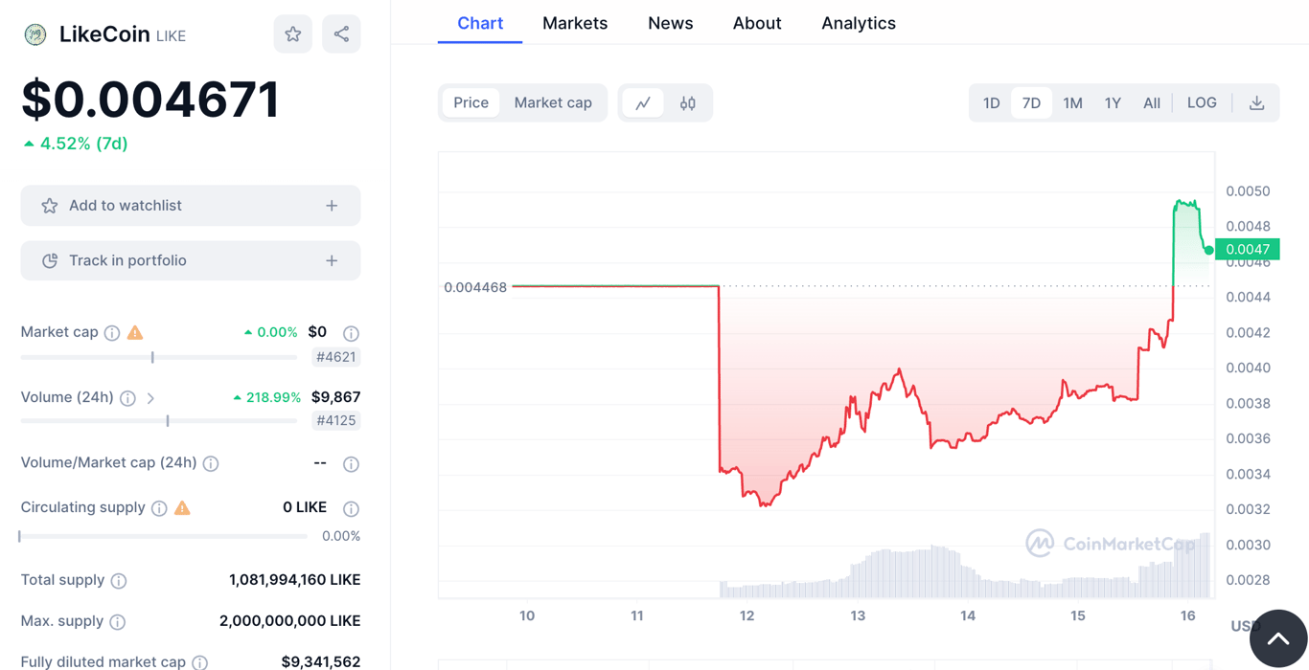Toggle LOG scale on chart
The height and width of the screenshot is (670, 1309).
[1202, 102]
